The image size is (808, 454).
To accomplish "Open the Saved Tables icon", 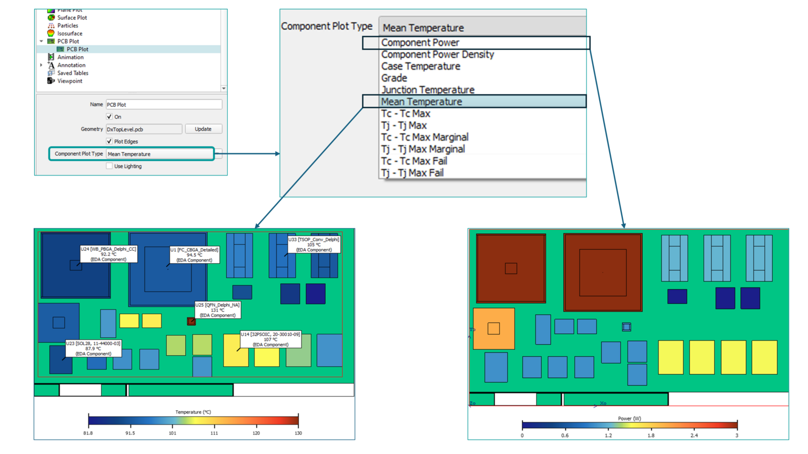I will click(x=51, y=73).
